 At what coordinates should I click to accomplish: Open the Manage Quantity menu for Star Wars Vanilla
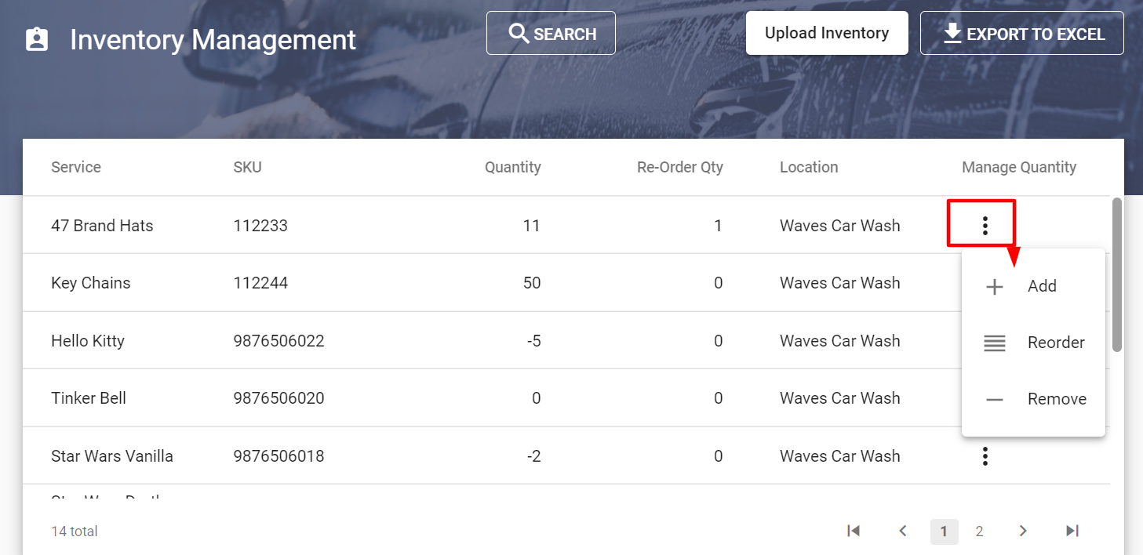985,455
